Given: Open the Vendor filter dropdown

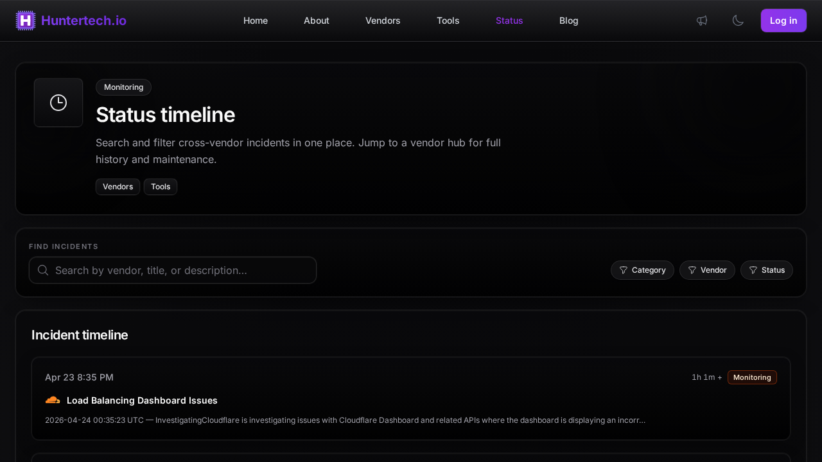Looking at the screenshot, I should (707, 270).
